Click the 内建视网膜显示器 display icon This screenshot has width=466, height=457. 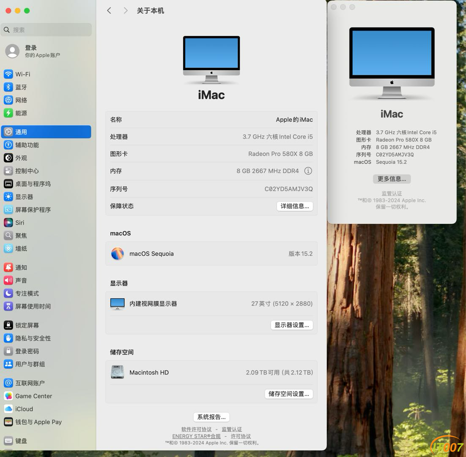pos(118,304)
